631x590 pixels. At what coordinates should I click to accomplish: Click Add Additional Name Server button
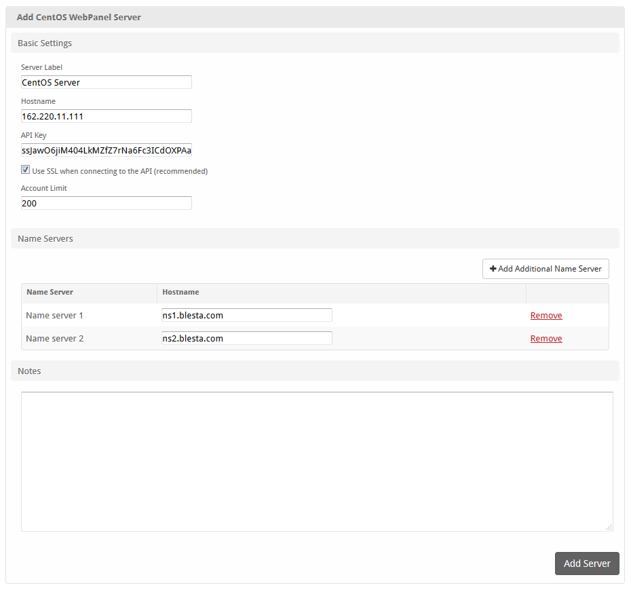[x=546, y=269]
